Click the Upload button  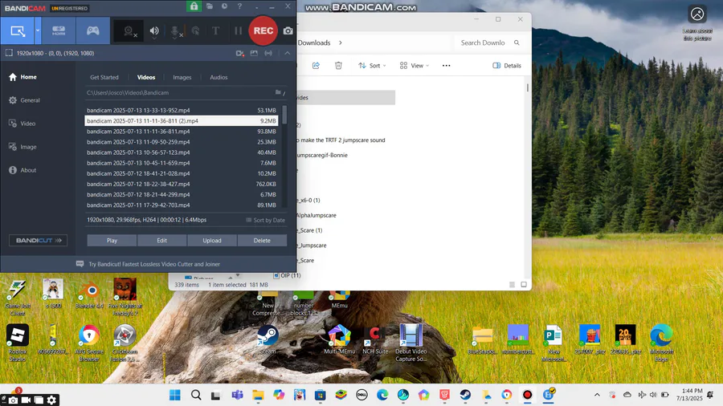[x=212, y=240]
